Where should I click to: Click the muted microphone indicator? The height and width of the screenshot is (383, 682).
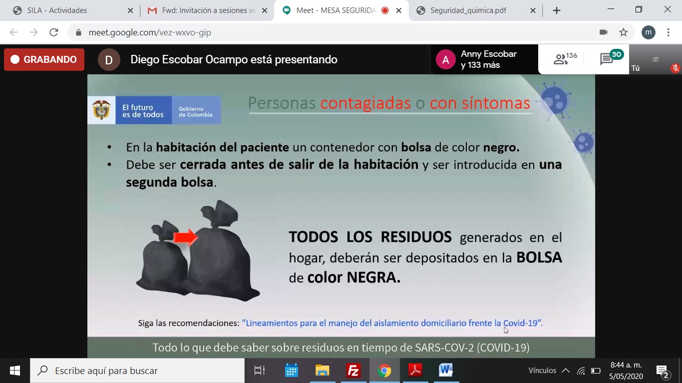[x=675, y=68]
